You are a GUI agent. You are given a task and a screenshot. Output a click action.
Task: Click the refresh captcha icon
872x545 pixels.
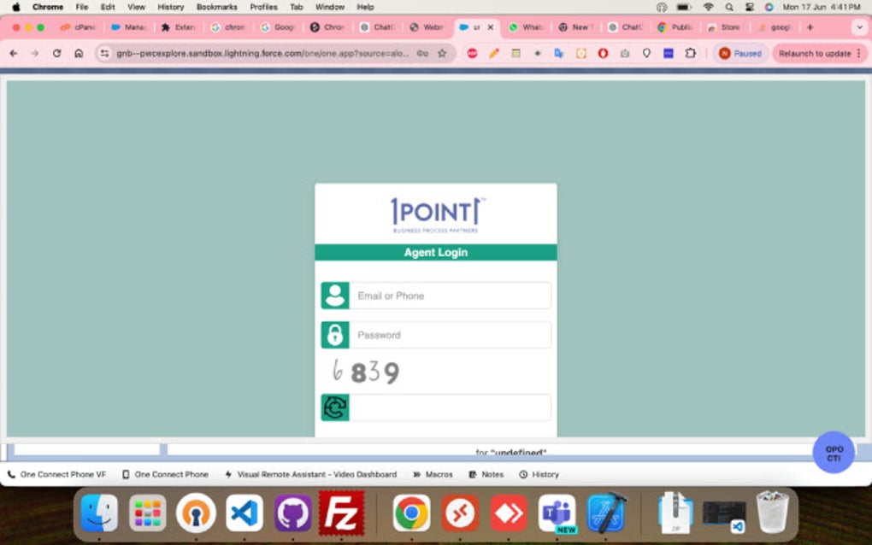[x=335, y=407]
